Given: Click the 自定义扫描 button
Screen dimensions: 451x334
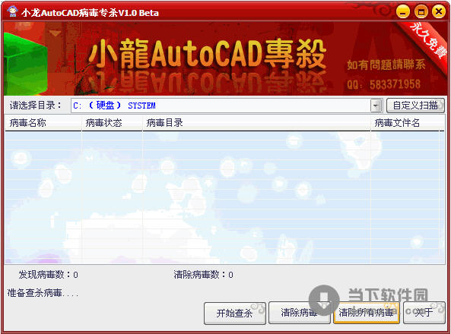Looking at the screenshot, I should pos(415,106).
